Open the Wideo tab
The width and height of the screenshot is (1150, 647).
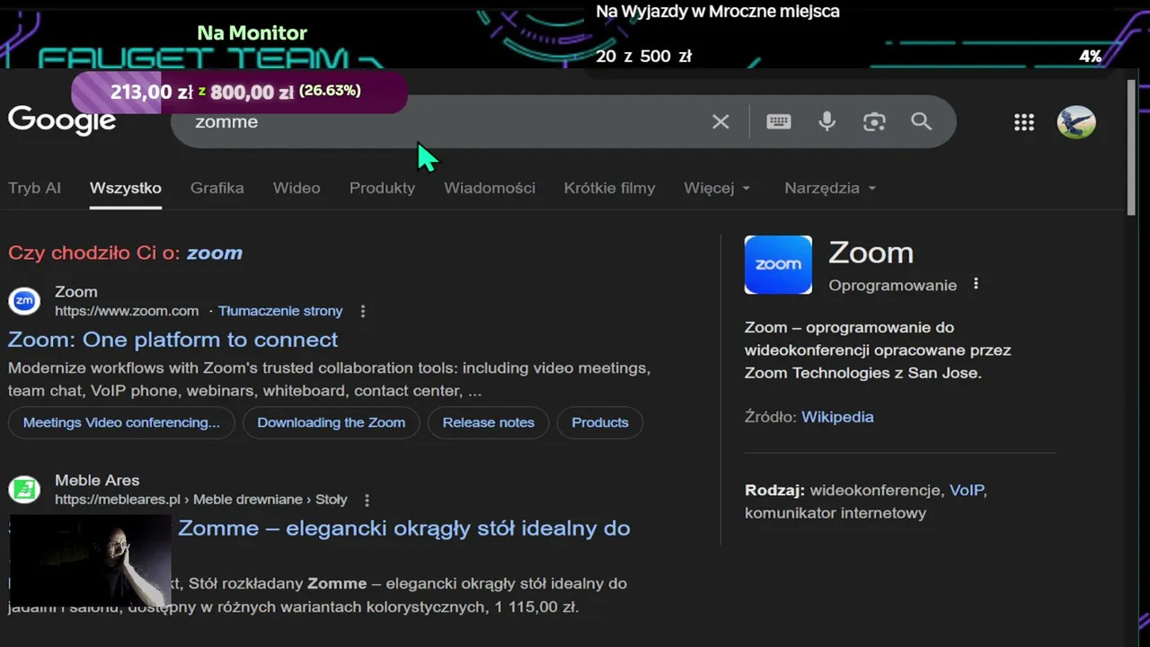pos(296,188)
